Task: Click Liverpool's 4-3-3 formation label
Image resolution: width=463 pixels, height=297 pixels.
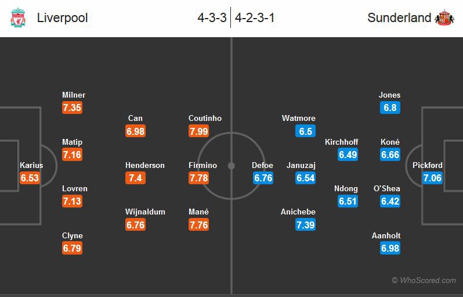Action: tap(212, 18)
